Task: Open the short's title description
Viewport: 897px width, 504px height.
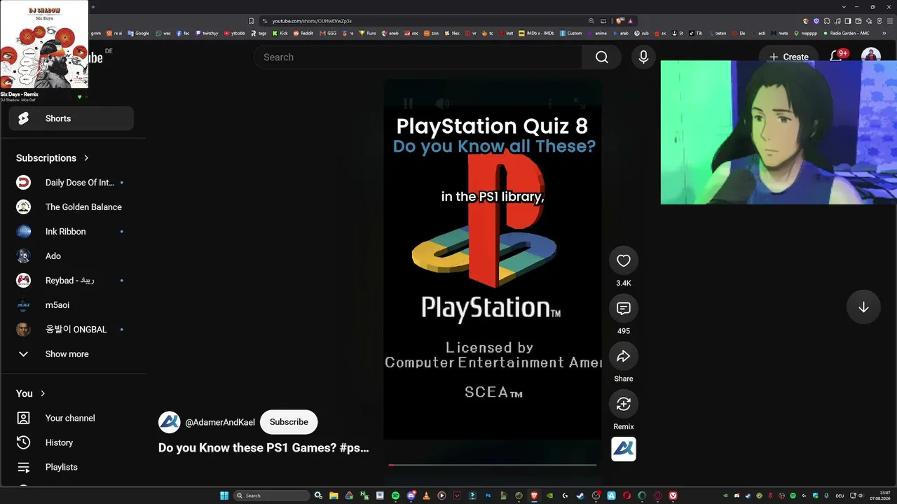Action: (x=263, y=448)
